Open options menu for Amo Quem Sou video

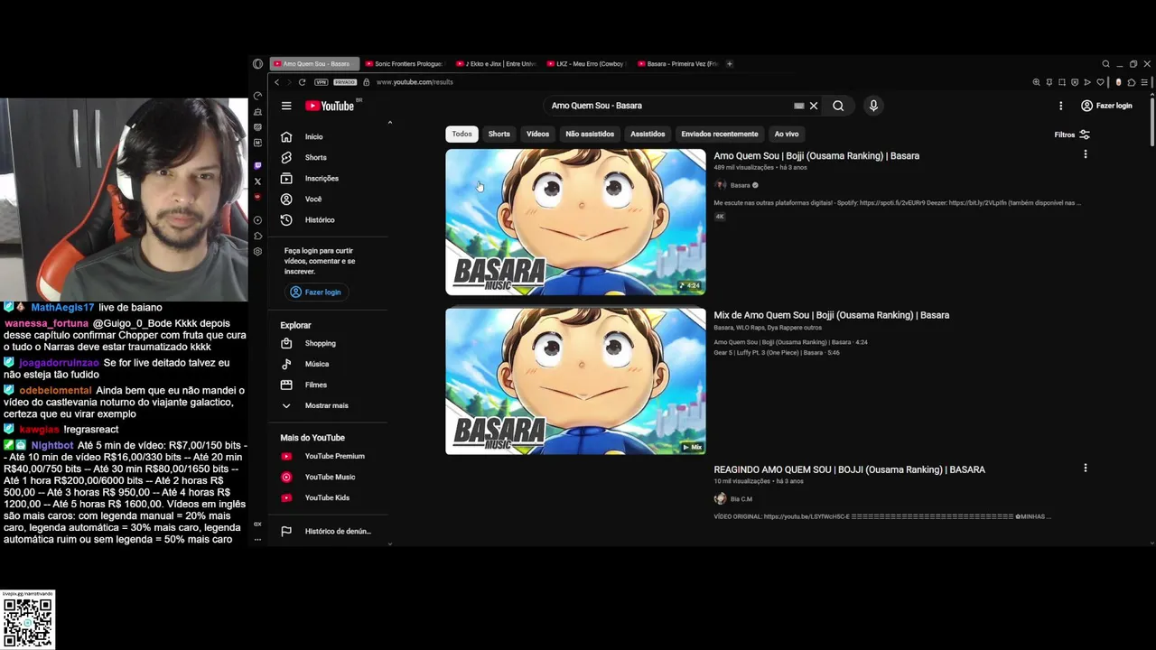click(1085, 154)
